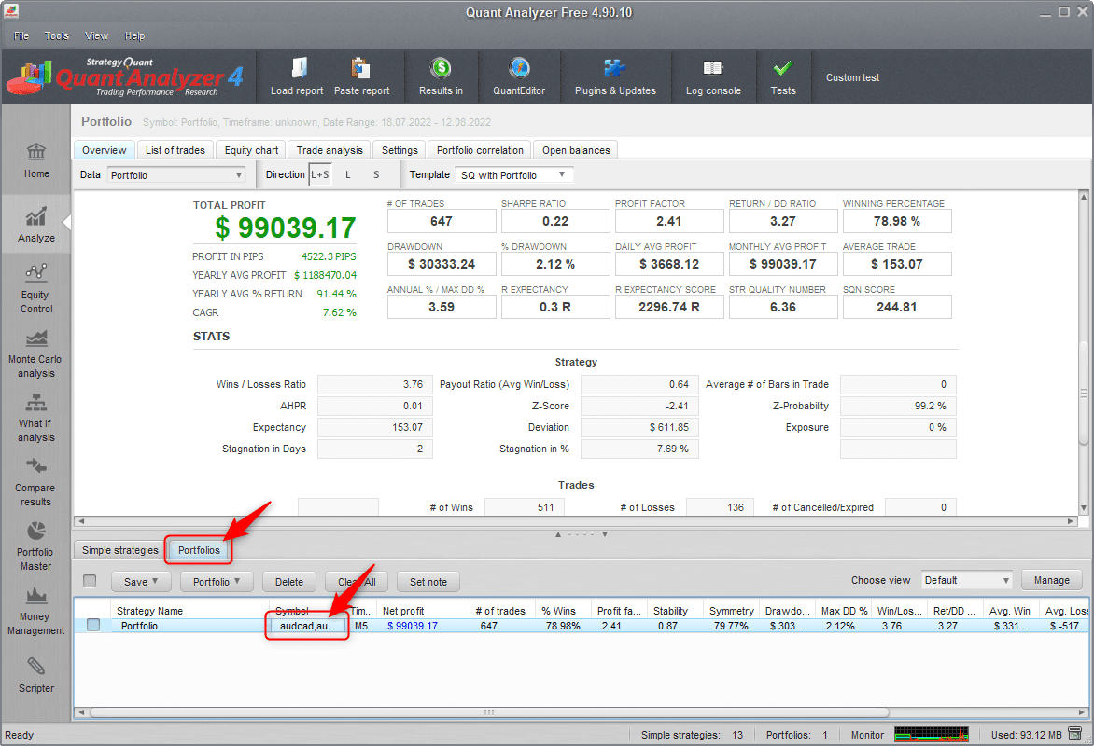Select the Overview tab
Viewport: 1094px width, 746px height.
104,150
